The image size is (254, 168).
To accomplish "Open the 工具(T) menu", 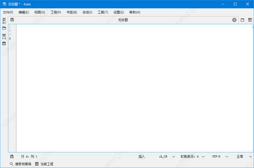I will (x=103, y=12).
